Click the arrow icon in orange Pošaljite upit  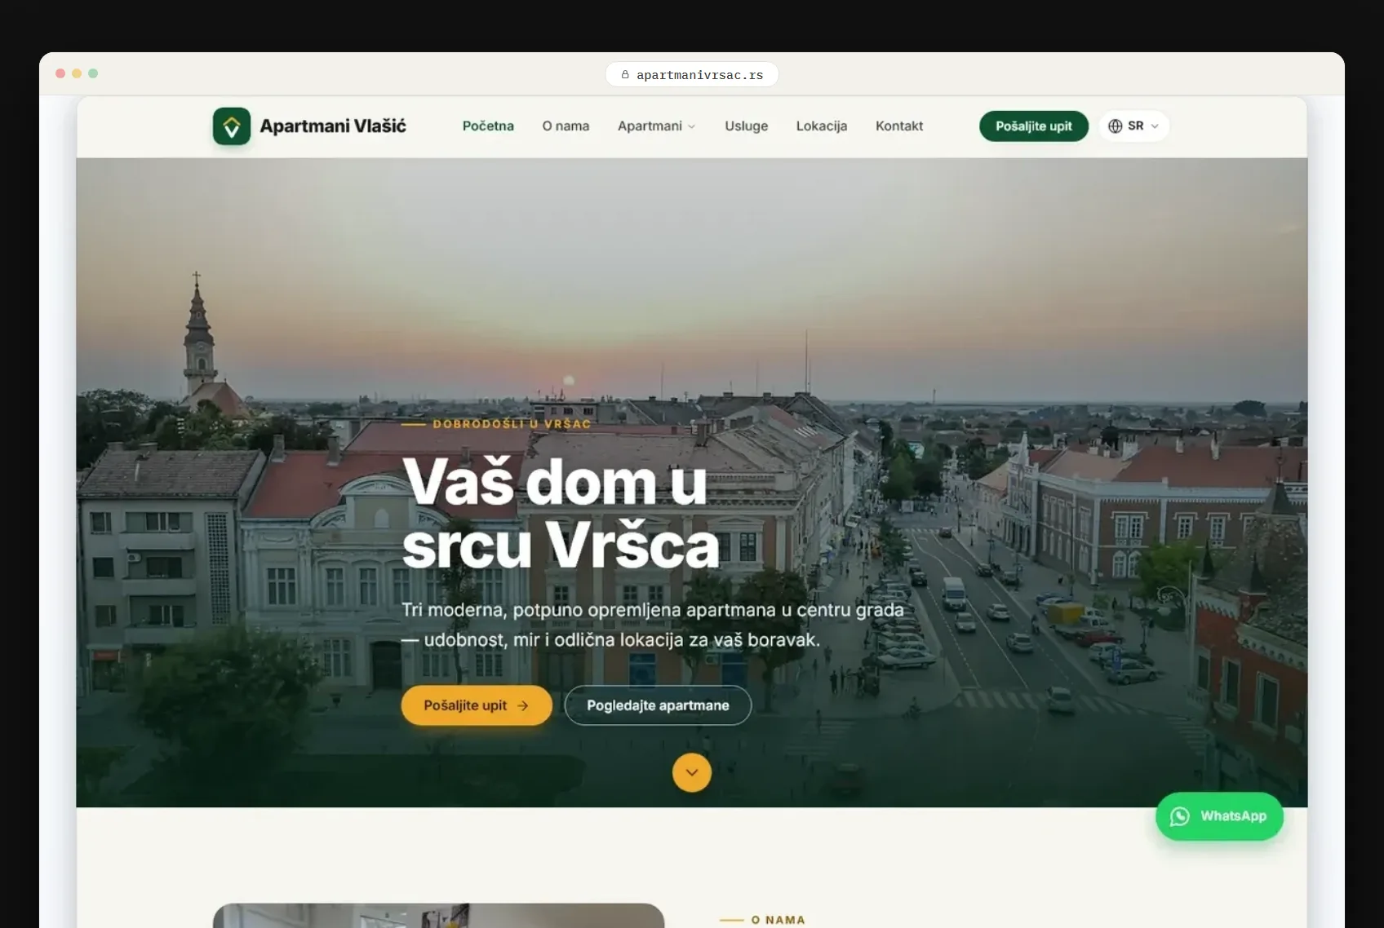(523, 705)
